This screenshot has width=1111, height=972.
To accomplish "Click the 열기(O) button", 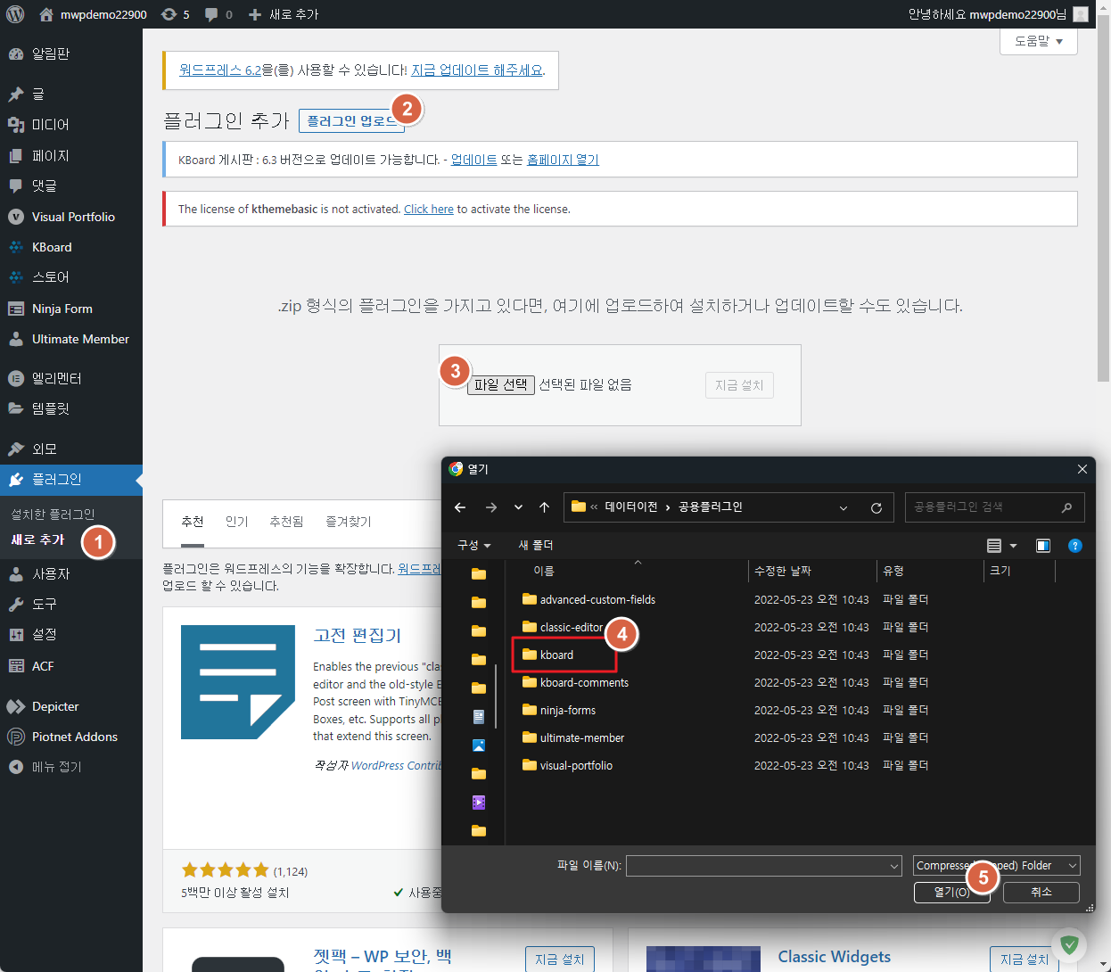I will tap(951, 892).
